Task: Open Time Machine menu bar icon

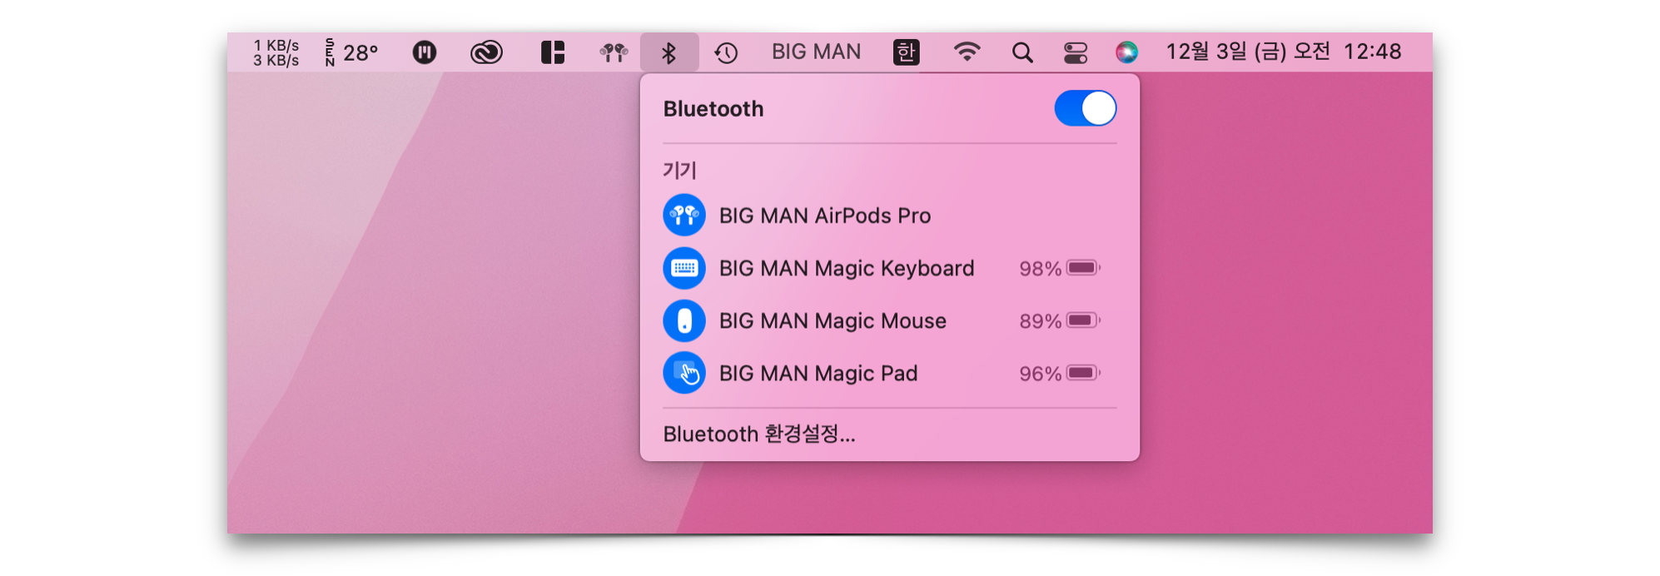Action: [726, 52]
